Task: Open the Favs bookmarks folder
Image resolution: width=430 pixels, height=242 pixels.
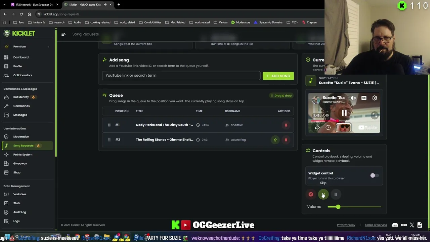Action: [19, 23]
